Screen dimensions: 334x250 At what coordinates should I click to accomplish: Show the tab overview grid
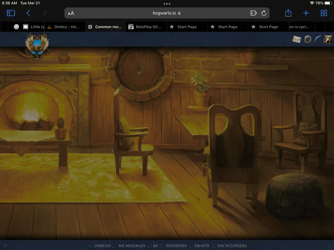click(324, 13)
